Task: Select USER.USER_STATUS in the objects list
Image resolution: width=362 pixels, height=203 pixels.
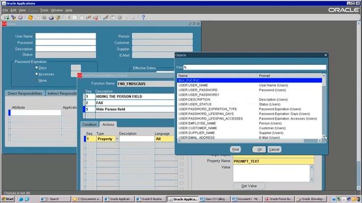Action: (x=250, y=104)
